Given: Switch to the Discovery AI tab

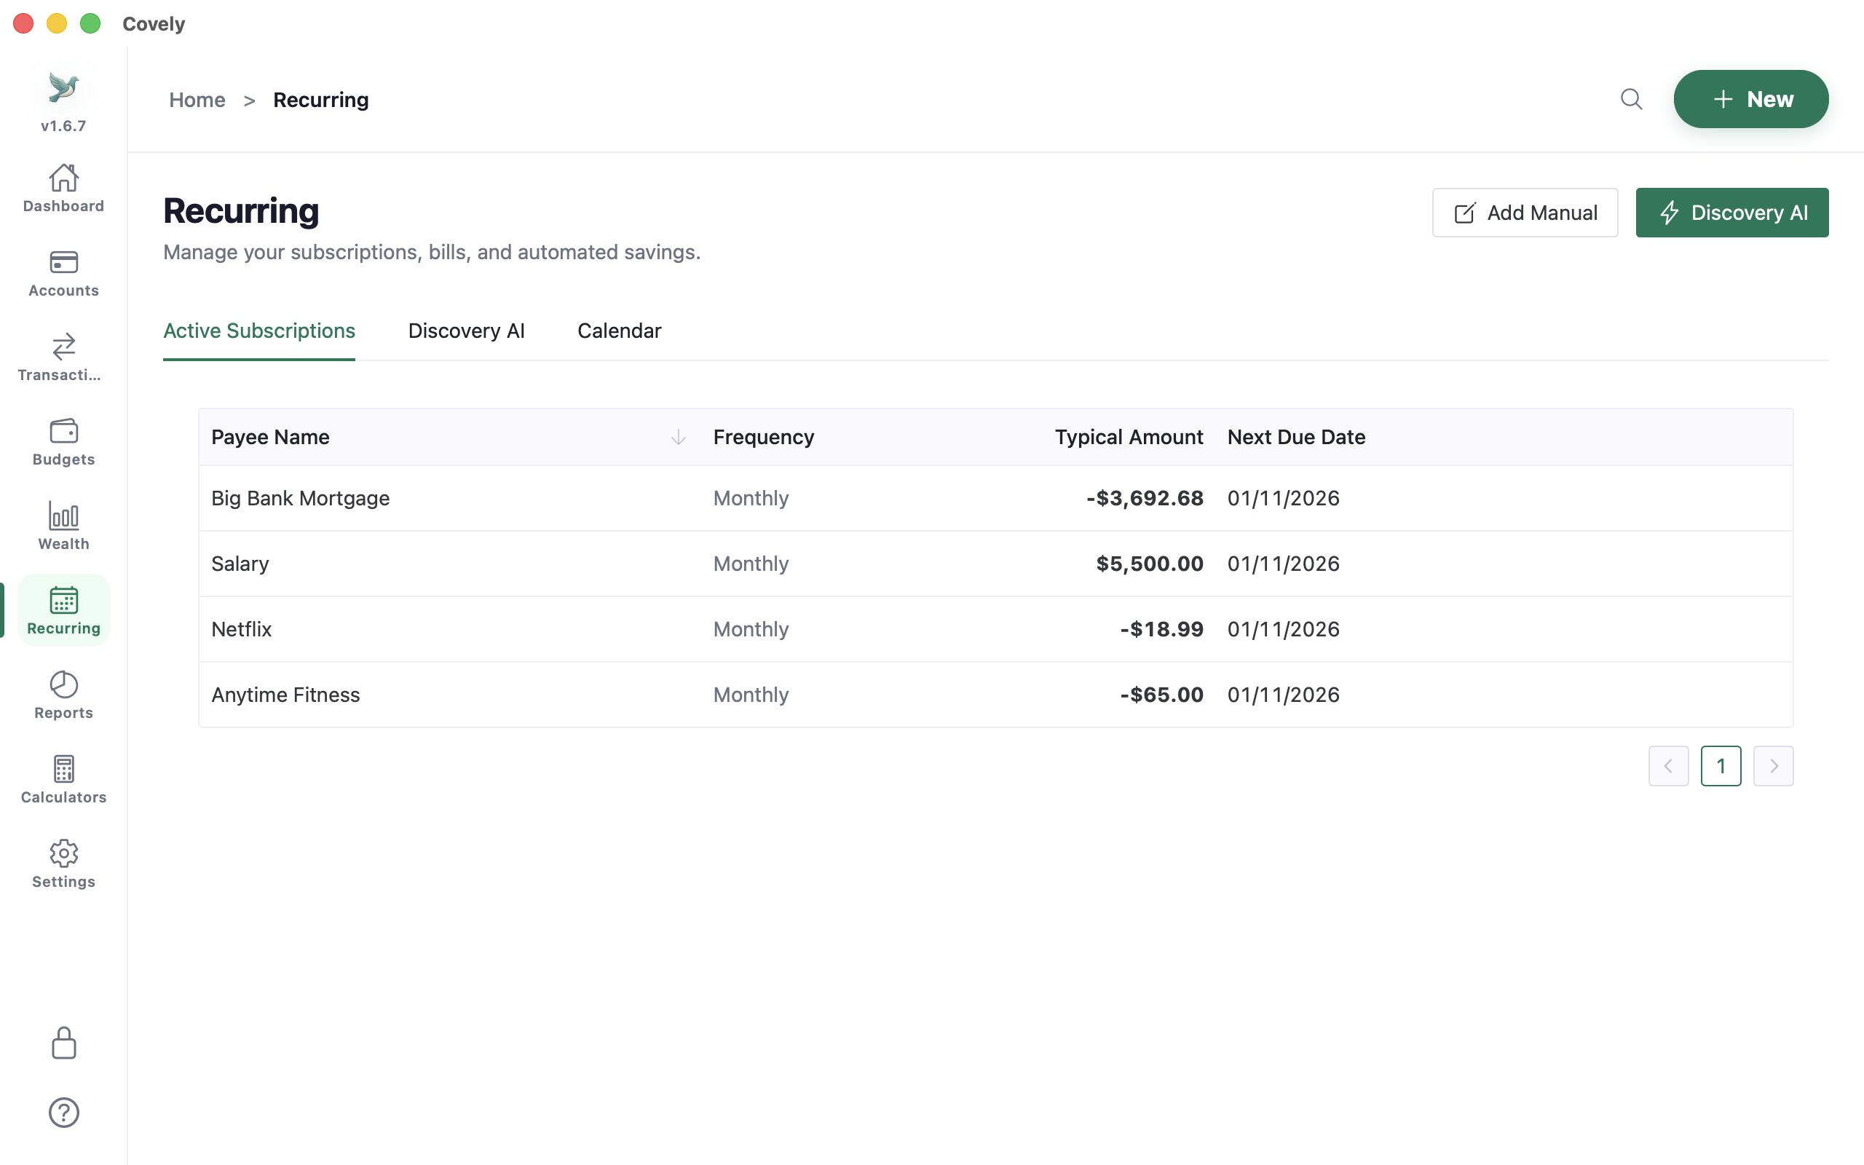Looking at the screenshot, I should tap(466, 331).
